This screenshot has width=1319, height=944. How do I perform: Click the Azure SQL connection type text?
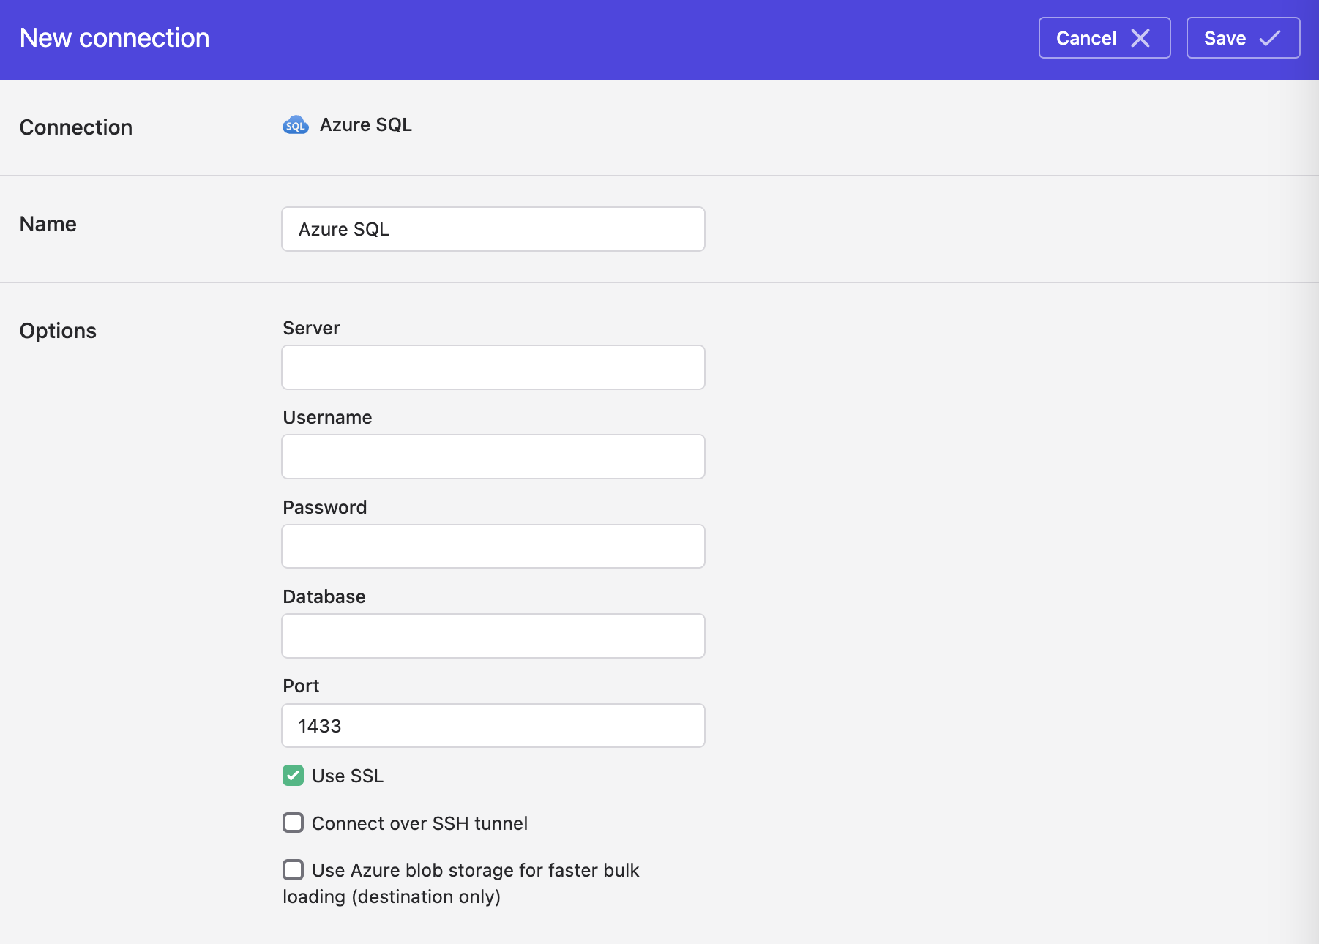pyautogui.click(x=366, y=125)
